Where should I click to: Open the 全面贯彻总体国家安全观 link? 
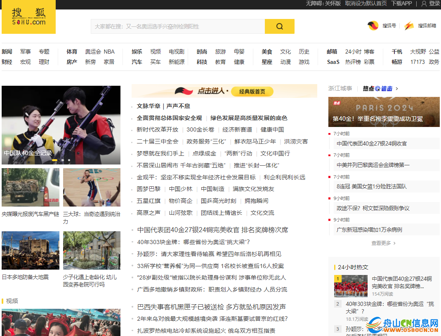pos(169,118)
